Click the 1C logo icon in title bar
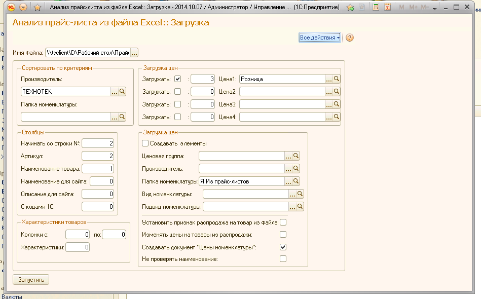Screen dimensions: 481x299 (x=11, y=8)
